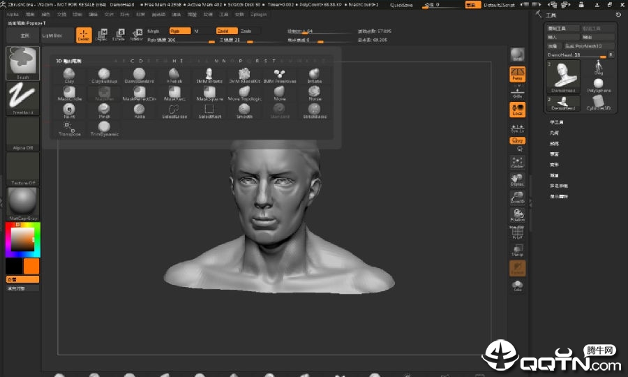Select the SelectRect brush

(x=209, y=110)
